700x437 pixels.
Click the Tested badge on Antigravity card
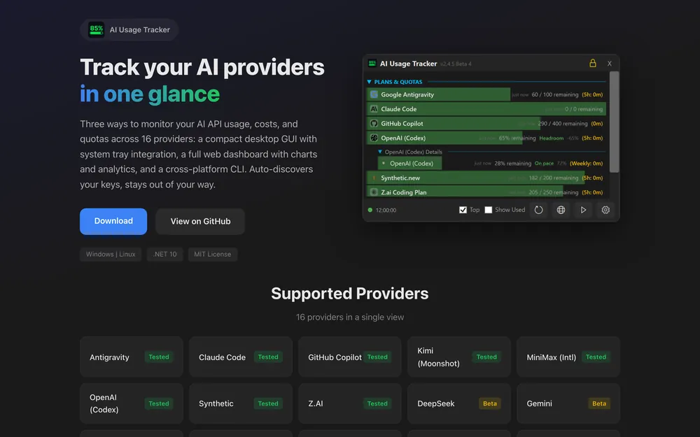(159, 357)
